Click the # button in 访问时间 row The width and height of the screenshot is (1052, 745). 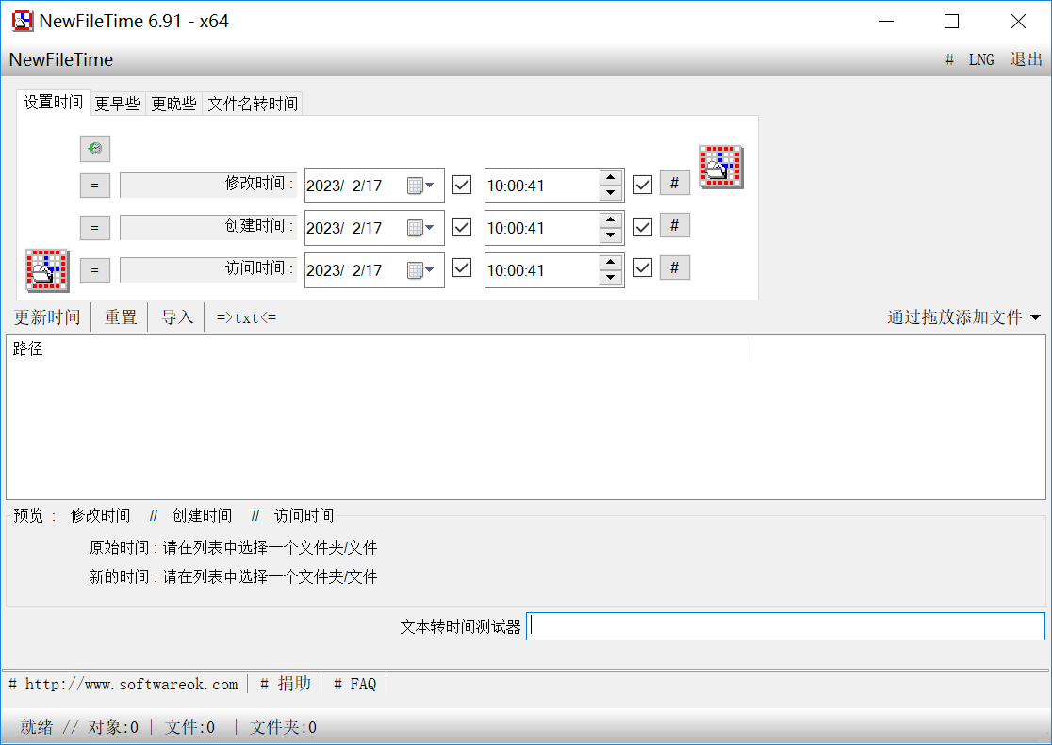point(674,267)
